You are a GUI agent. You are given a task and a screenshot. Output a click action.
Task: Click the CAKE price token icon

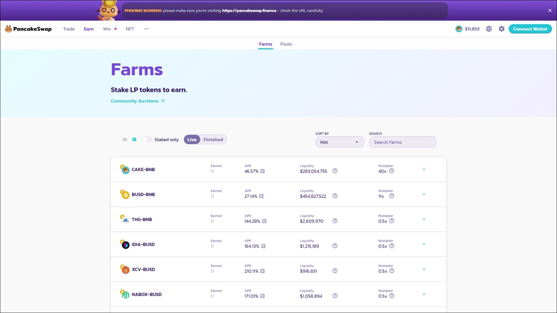pos(459,29)
